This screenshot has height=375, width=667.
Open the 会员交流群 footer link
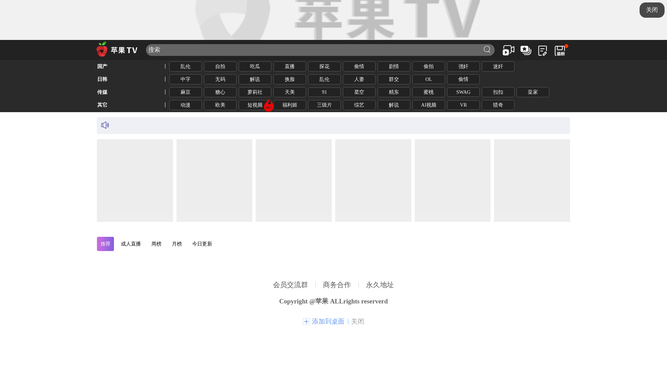click(290, 285)
